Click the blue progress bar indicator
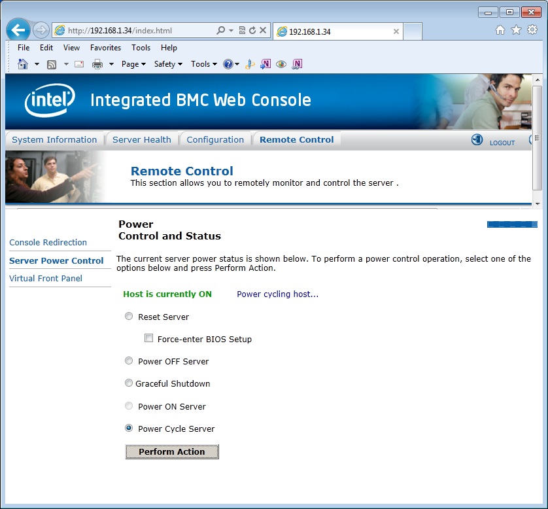548x509 pixels. pos(512,224)
